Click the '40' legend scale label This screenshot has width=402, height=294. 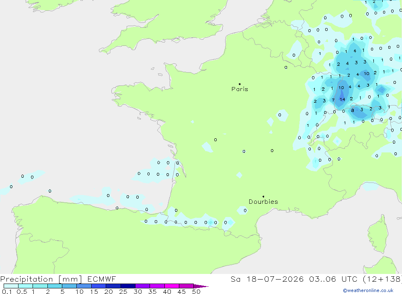point(167,292)
